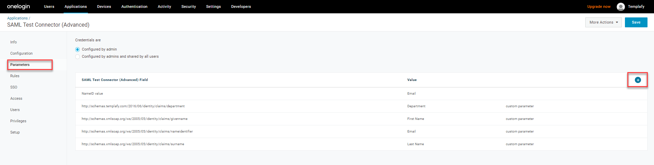Open Users tab in left sidebar
Screen dimensions: 654x165
tap(15, 110)
